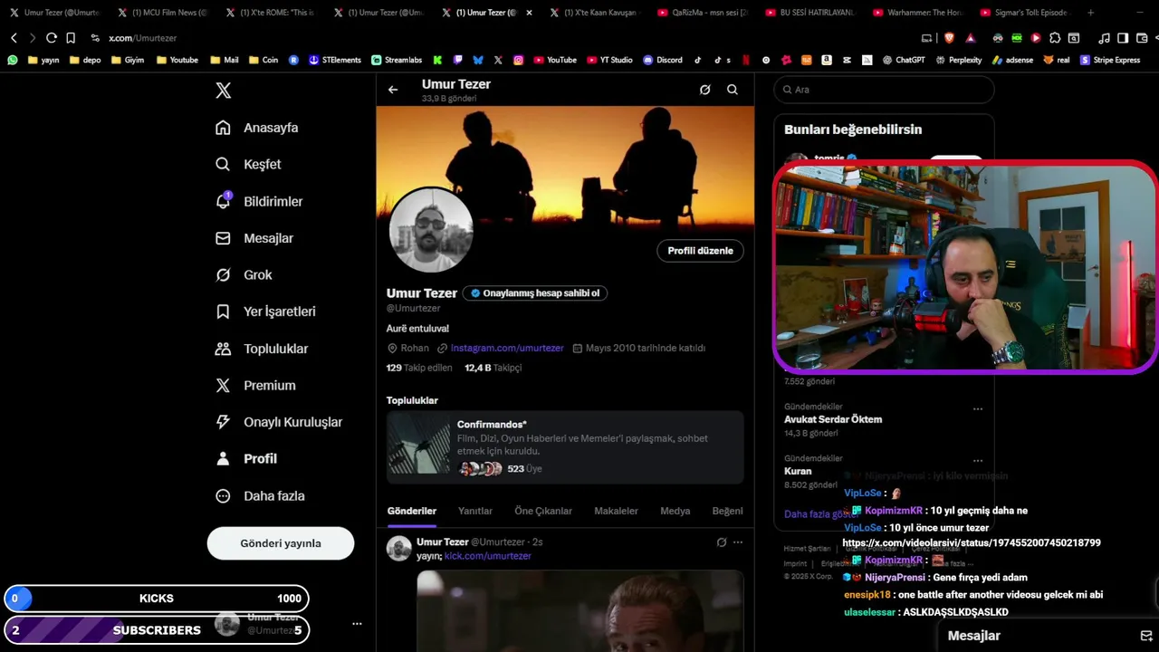This screenshot has width=1159, height=652.
Task: Switch to the Makaleler tab
Action: click(616, 512)
